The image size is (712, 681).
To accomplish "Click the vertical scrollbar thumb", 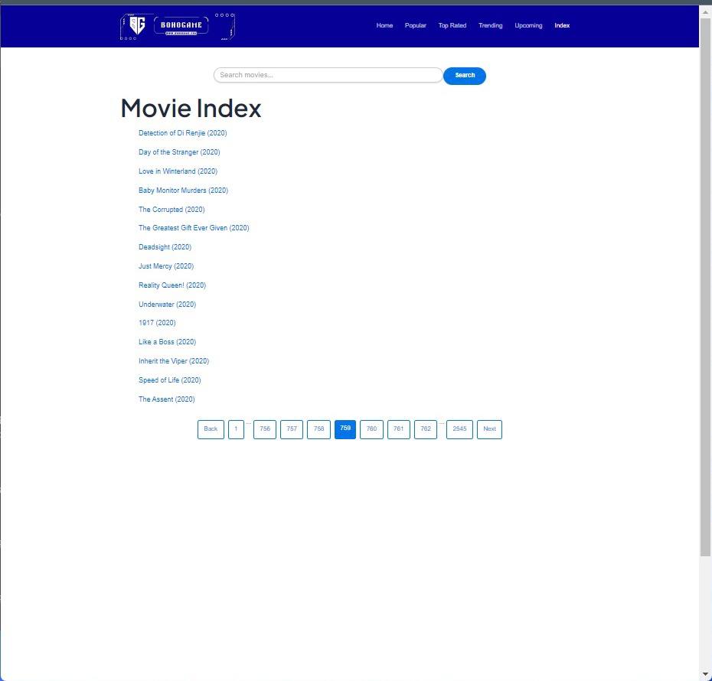I will [x=705, y=287].
